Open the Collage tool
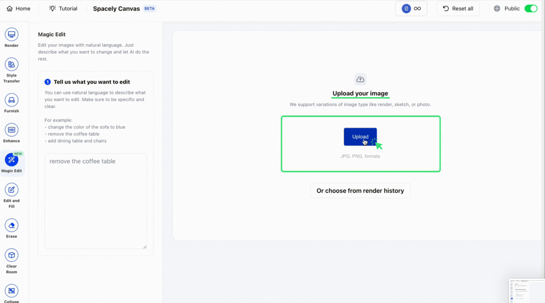The image size is (545, 303). point(11,291)
